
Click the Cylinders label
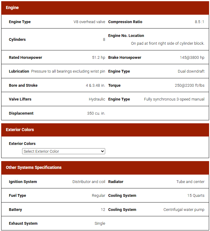17,40
